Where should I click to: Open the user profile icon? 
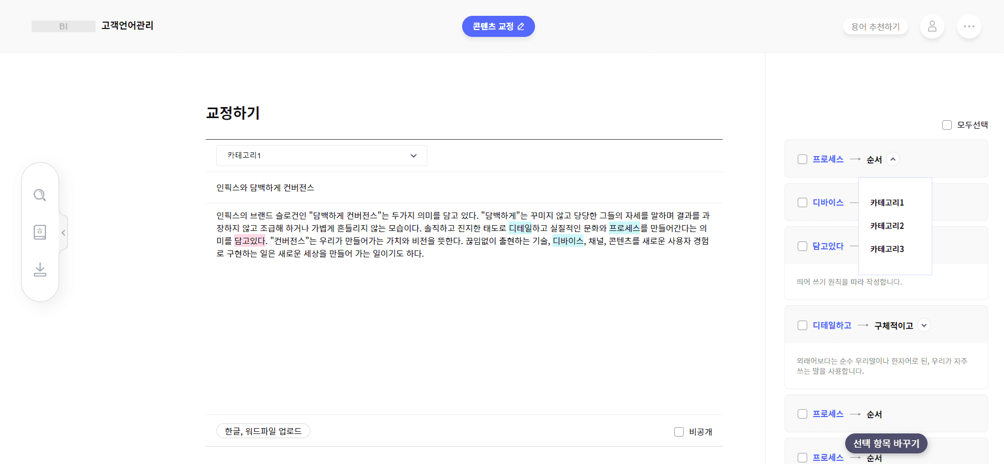click(932, 26)
